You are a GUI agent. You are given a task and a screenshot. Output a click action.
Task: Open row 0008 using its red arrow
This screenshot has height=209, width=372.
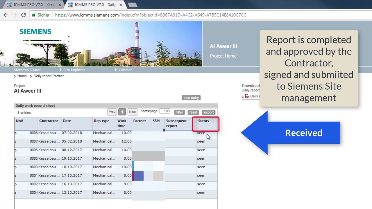16,133
